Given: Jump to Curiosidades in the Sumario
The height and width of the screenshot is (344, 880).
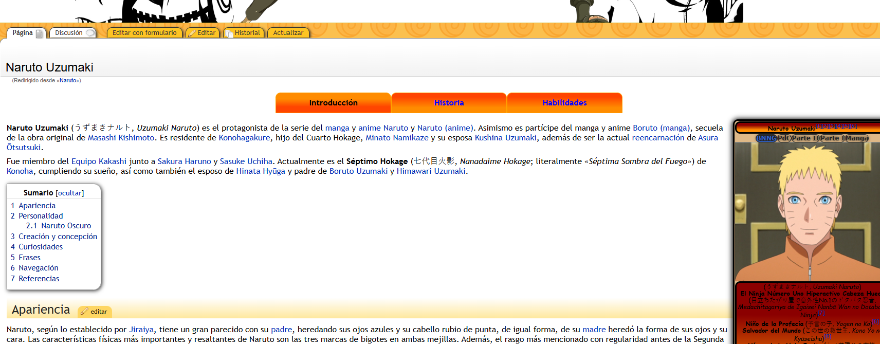Looking at the screenshot, I should pos(41,247).
